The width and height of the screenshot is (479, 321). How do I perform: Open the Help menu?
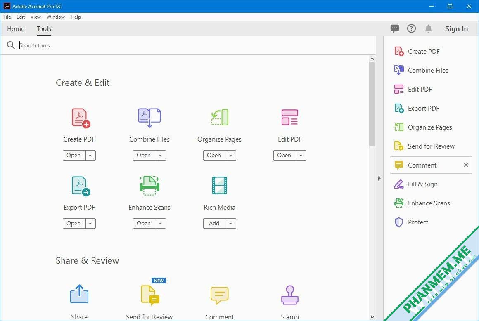click(76, 17)
